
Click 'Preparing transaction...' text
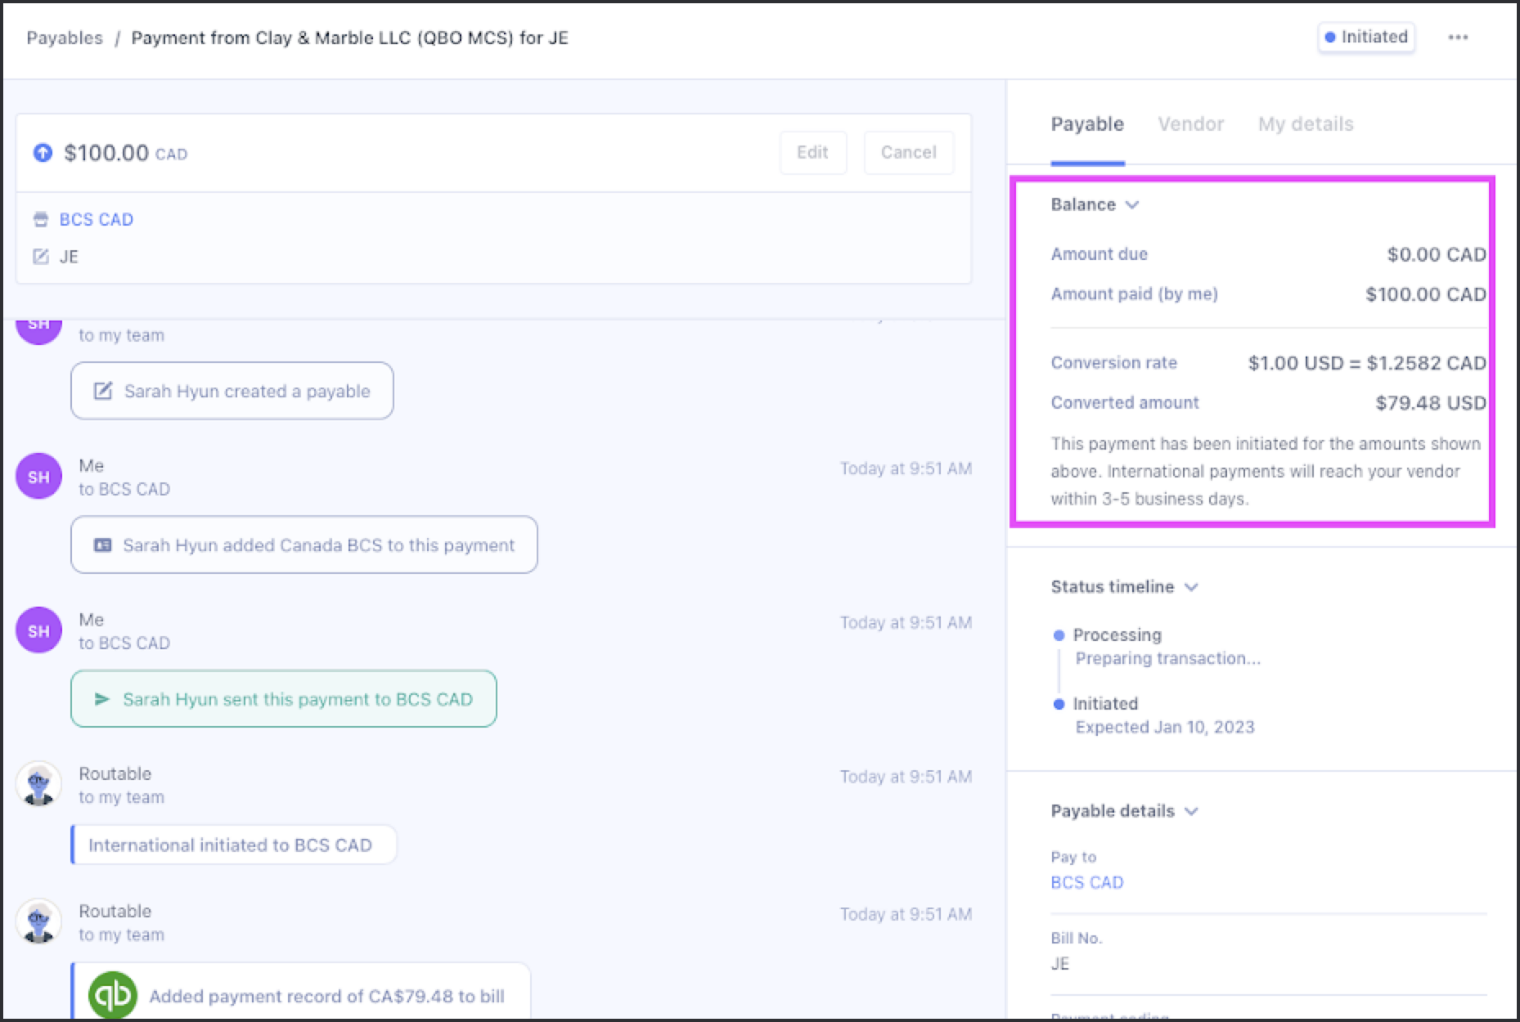(1168, 658)
